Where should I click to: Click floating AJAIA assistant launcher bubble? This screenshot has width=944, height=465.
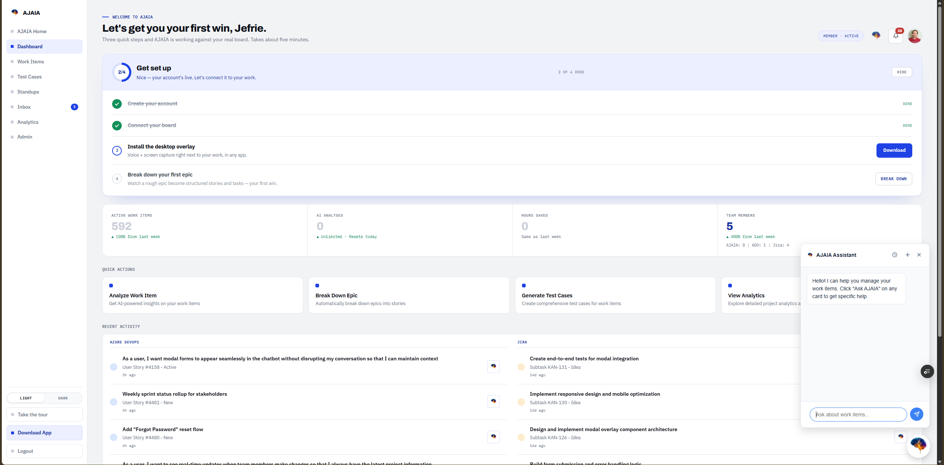918,445
